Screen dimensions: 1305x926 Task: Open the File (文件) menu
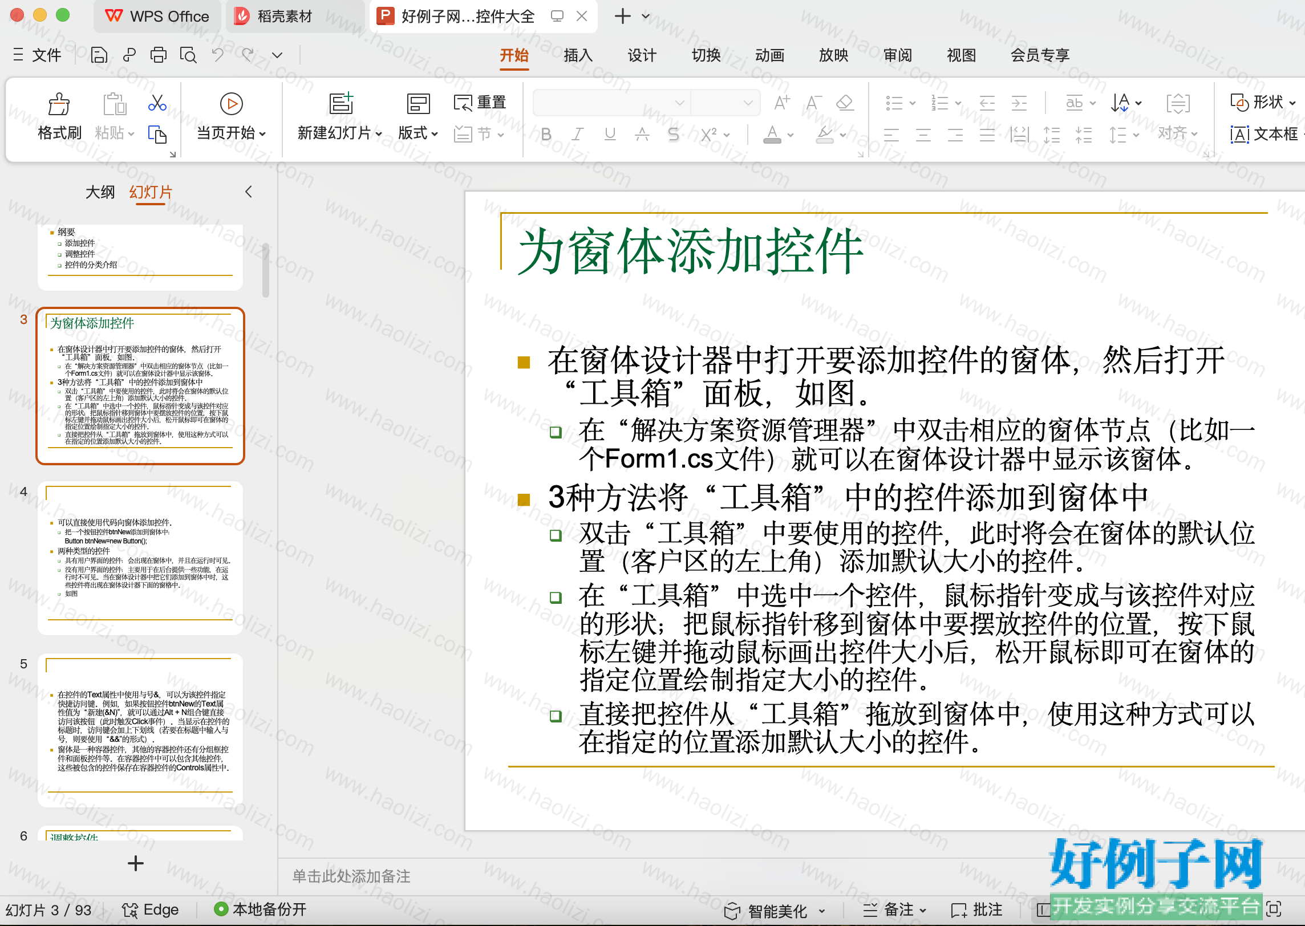38,55
